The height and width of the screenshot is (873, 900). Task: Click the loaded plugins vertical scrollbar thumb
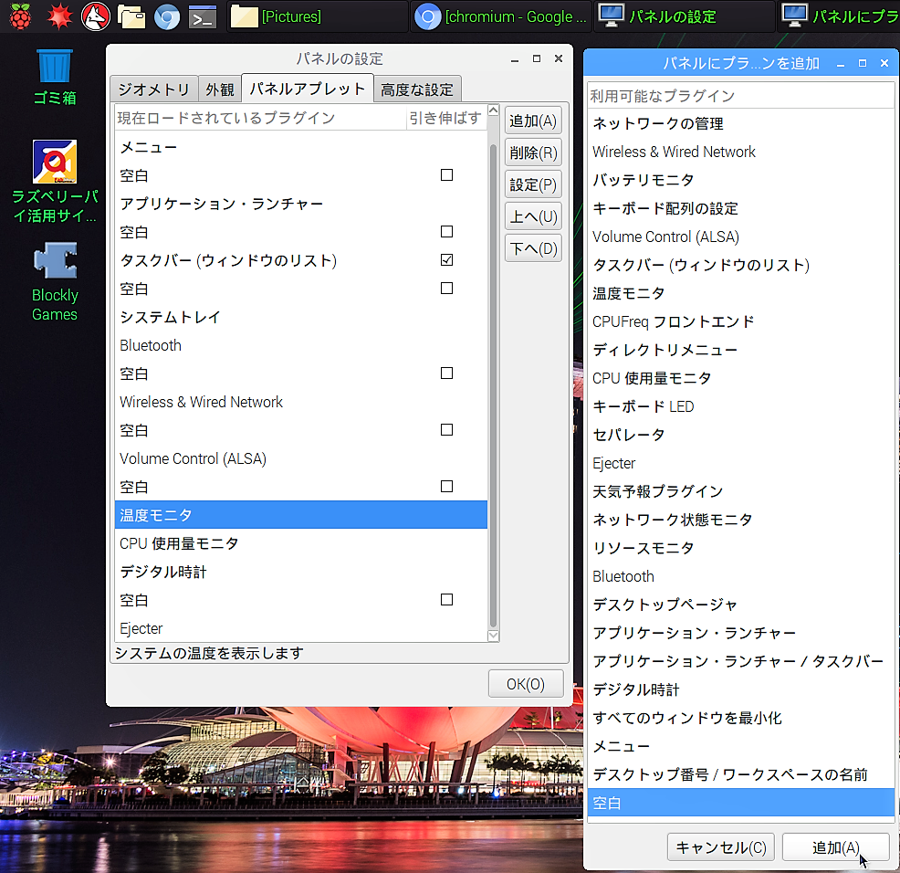click(493, 386)
